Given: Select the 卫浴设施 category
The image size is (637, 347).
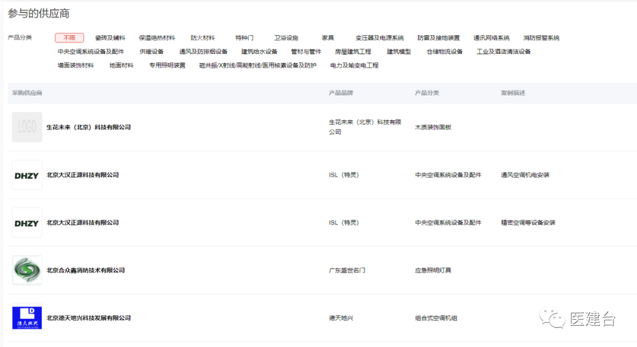Looking at the screenshot, I should pyautogui.click(x=287, y=37).
